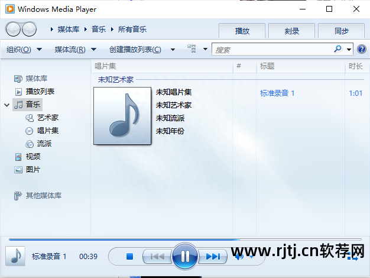This screenshot has height=278, width=370.
Task: Open dropdown arrow next to 创建播放列表
Action: coord(173,50)
